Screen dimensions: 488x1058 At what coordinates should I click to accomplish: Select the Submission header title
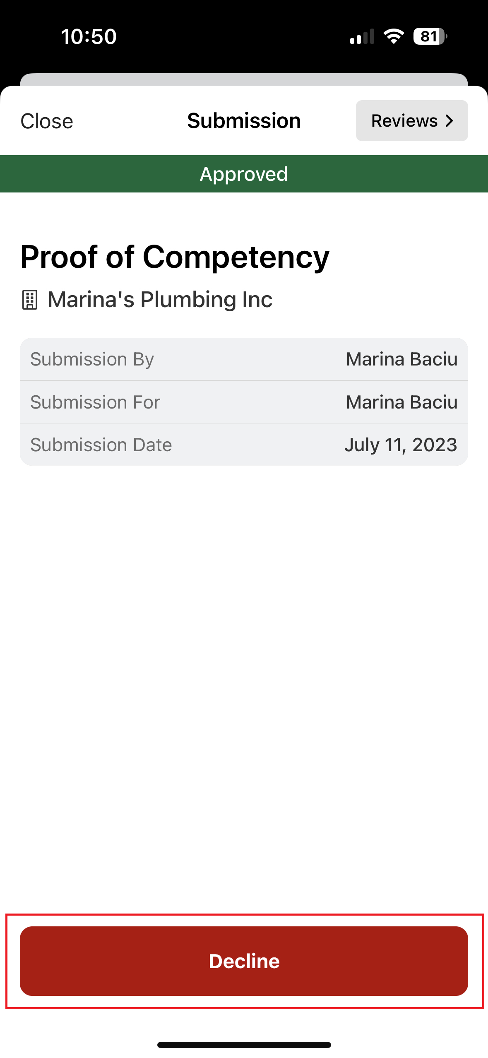(244, 121)
